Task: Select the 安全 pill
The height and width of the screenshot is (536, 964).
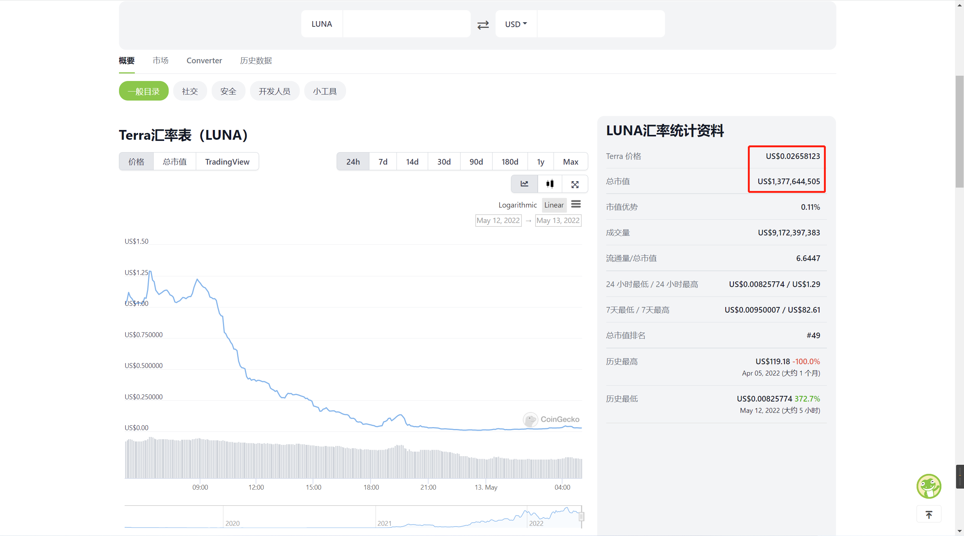Action: point(228,91)
